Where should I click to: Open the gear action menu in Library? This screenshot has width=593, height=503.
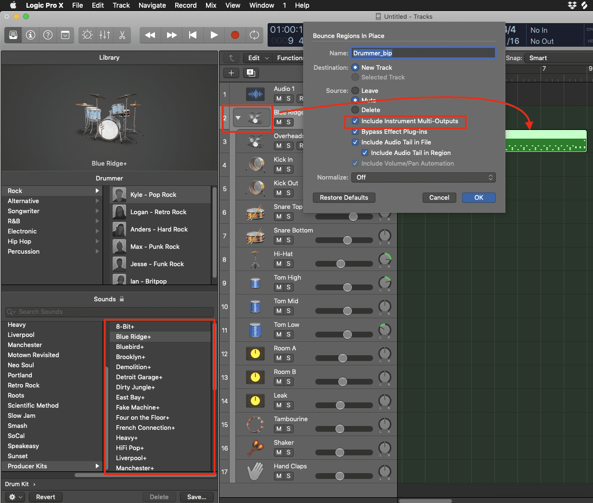point(15,497)
